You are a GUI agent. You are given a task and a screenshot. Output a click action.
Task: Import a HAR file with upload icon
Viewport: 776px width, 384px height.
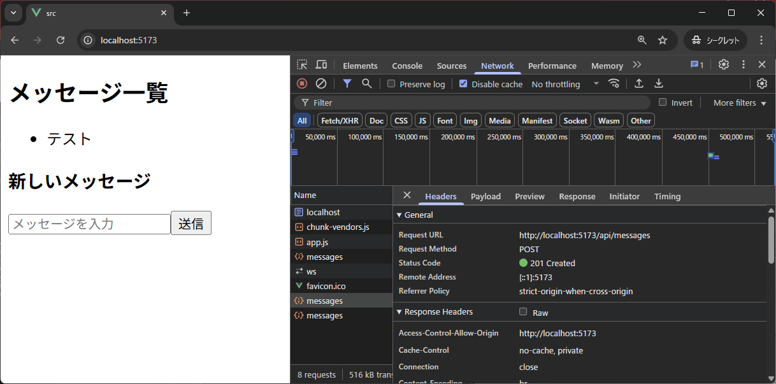638,83
